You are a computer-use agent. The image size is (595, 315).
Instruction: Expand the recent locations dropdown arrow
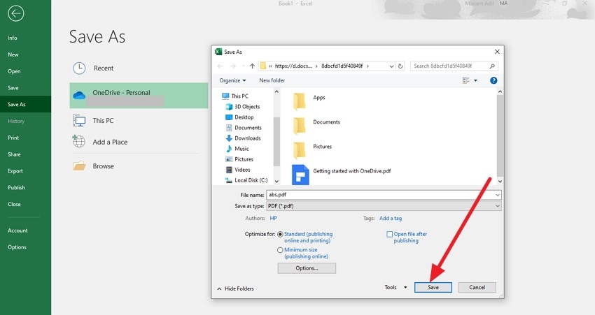(x=243, y=66)
